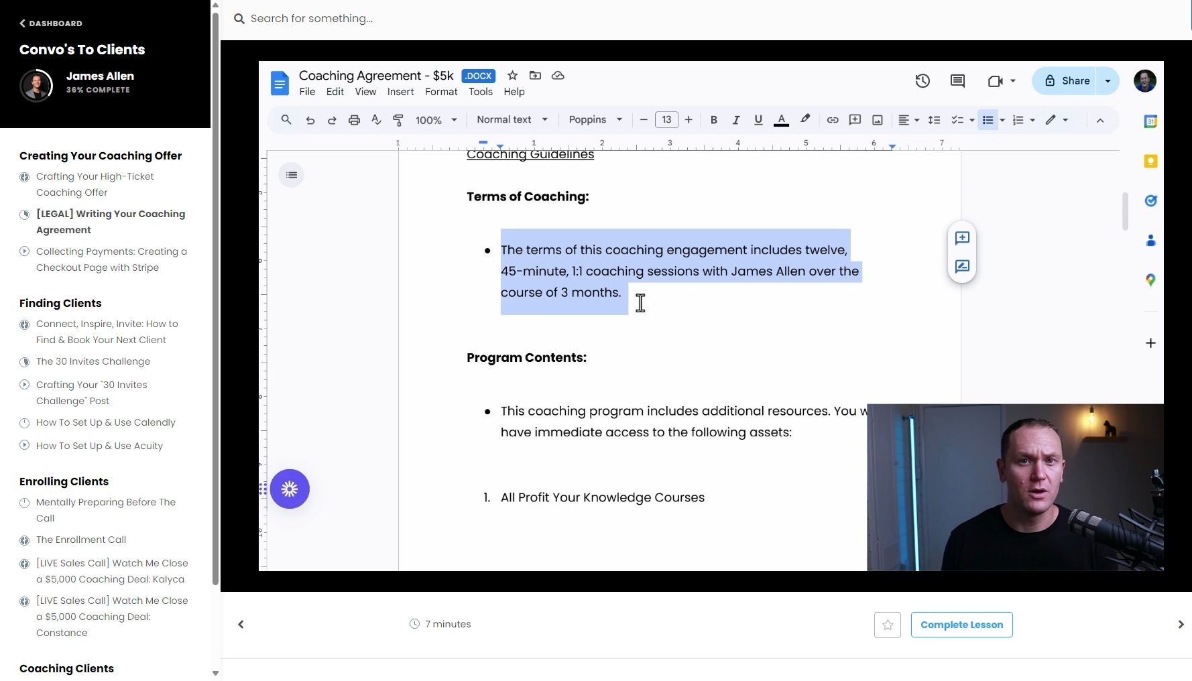Open line and paragraph spacing
This screenshot has width=1192, height=681.
934,120
